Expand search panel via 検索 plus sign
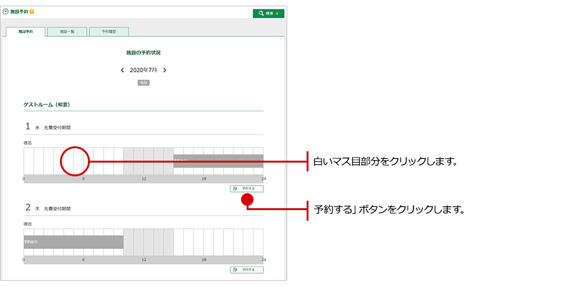The image size is (562, 287). point(277,13)
